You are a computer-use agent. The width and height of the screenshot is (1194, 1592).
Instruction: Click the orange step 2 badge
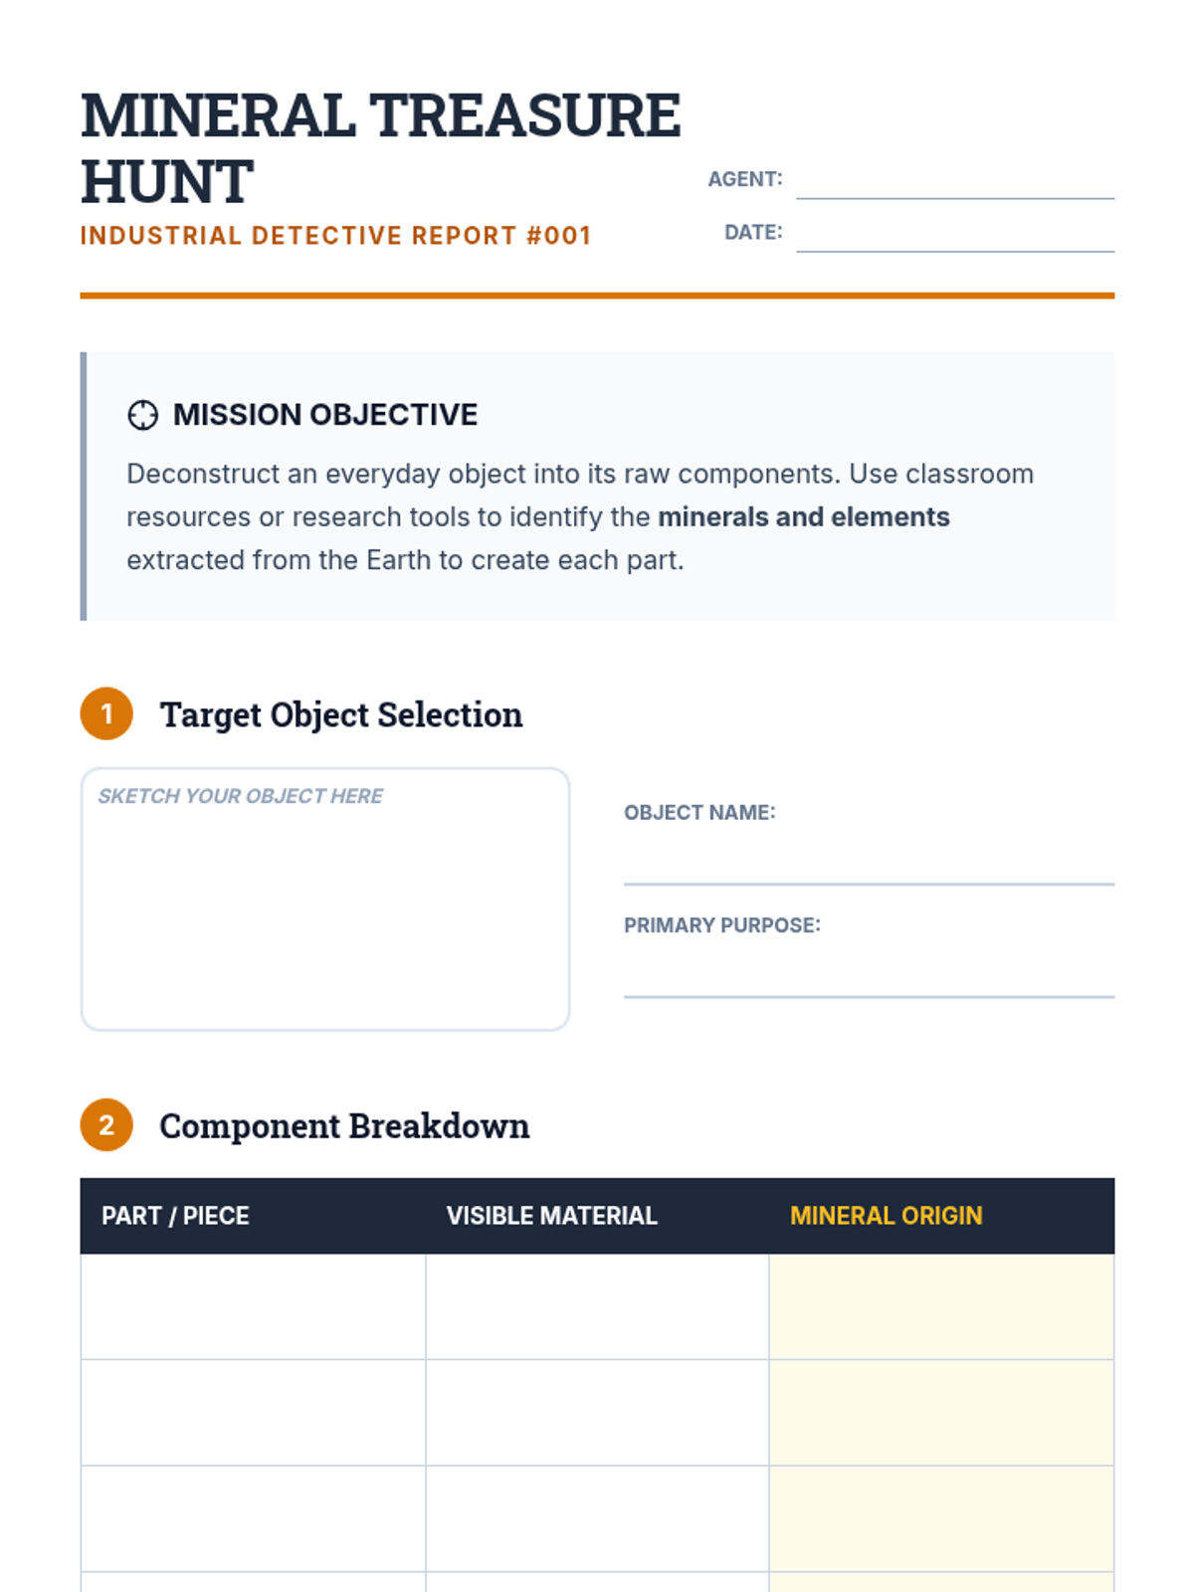[x=106, y=1125]
